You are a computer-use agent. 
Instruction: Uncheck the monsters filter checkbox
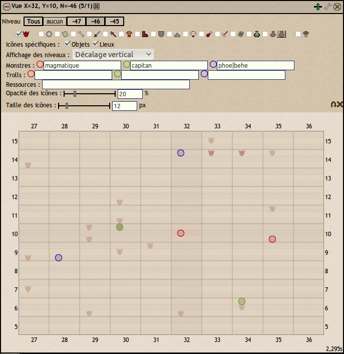(x=19, y=34)
